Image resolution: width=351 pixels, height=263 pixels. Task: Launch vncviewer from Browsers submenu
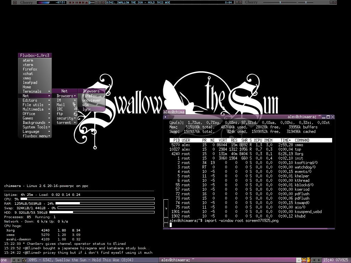(91, 100)
